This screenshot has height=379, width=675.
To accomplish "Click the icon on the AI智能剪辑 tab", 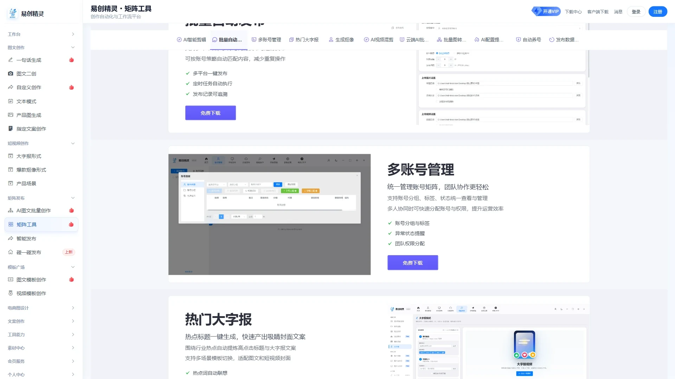I will coord(179,40).
